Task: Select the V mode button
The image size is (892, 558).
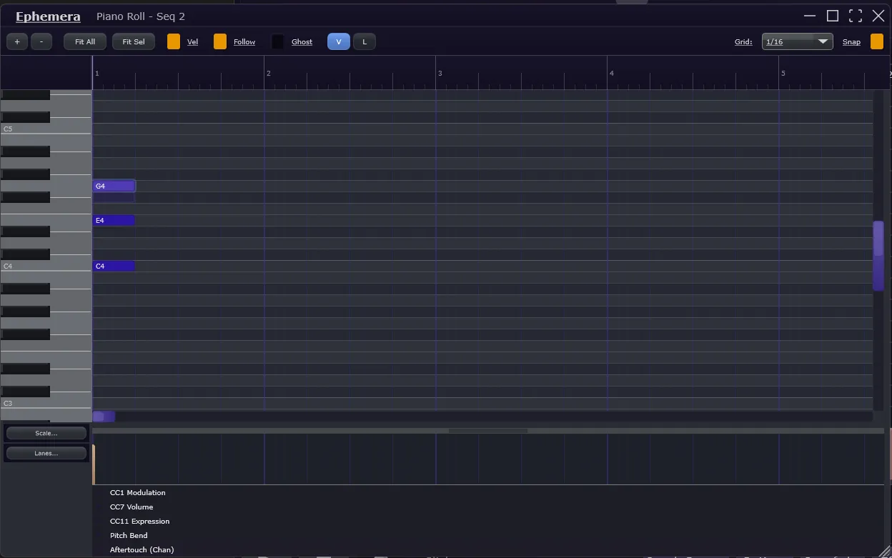Action: [x=339, y=41]
